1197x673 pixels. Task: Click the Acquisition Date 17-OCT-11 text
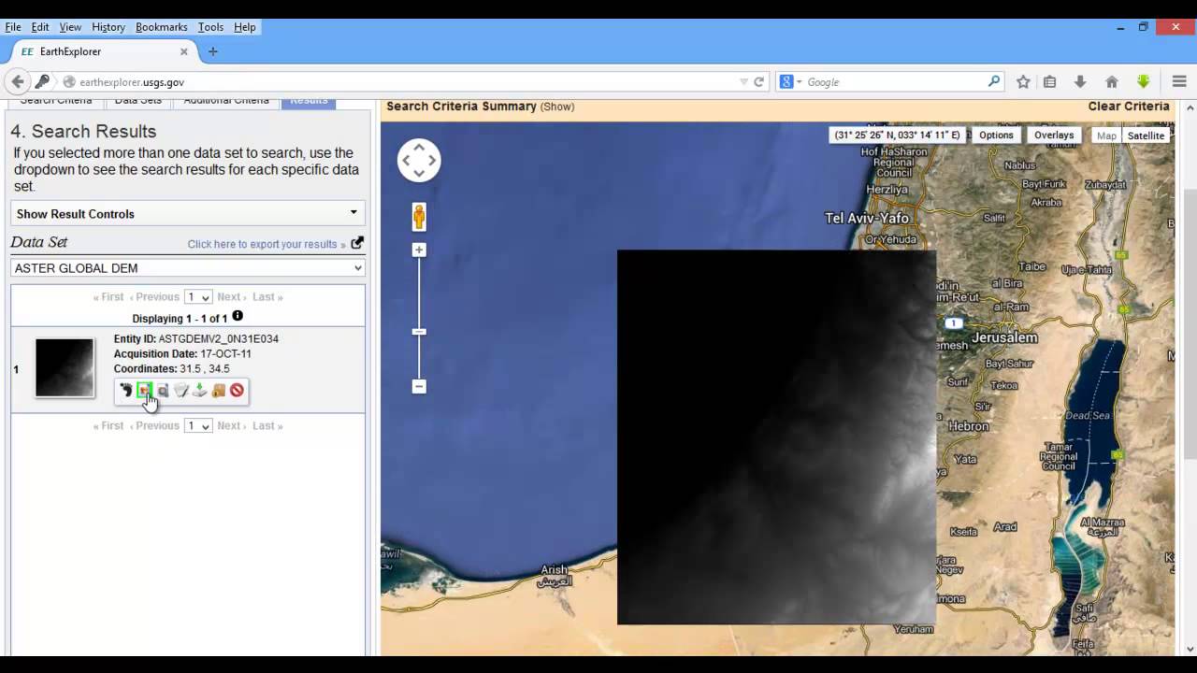tap(182, 354)
